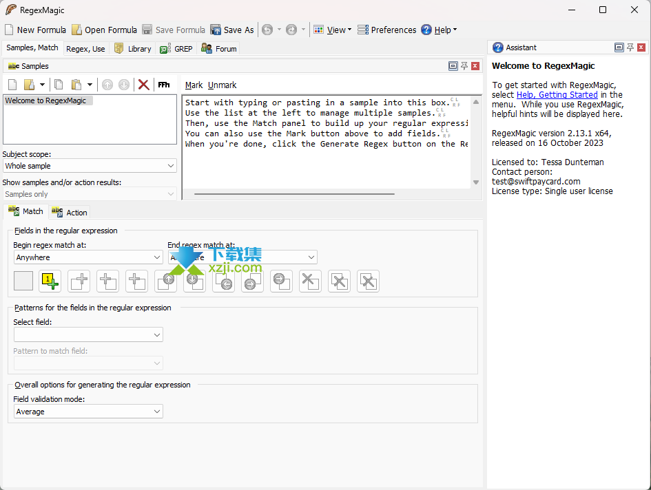Open Preferences
This screenshot has width=651, height=490.
coord(387,30)
